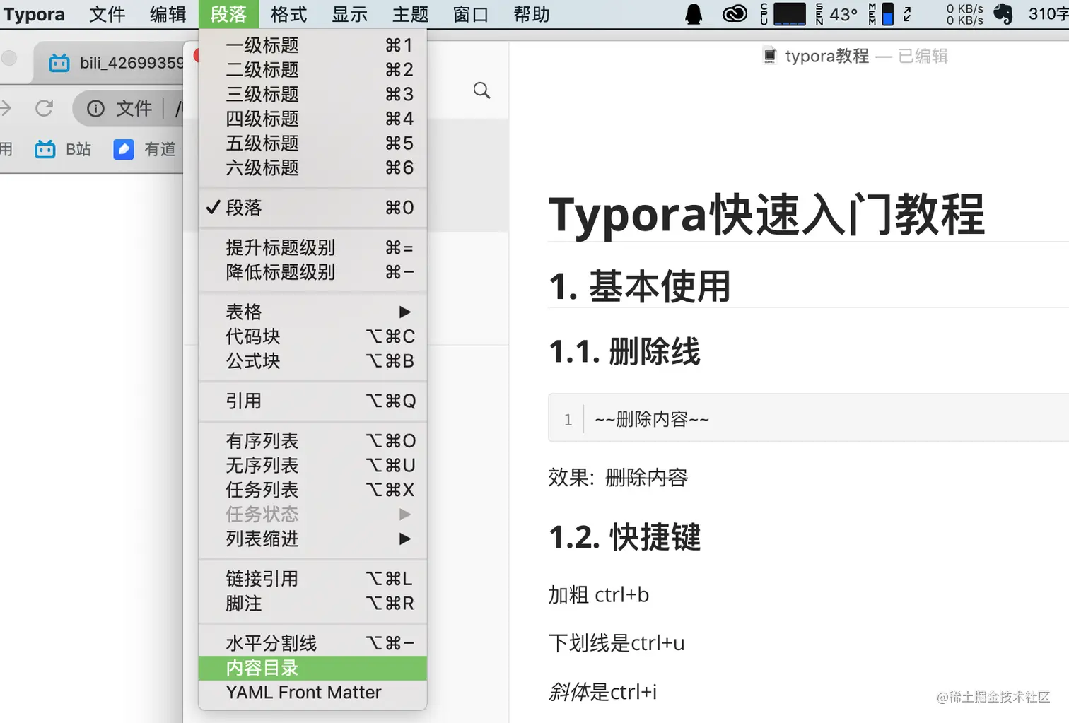Reload the page in the browser window

pos(44,108)
